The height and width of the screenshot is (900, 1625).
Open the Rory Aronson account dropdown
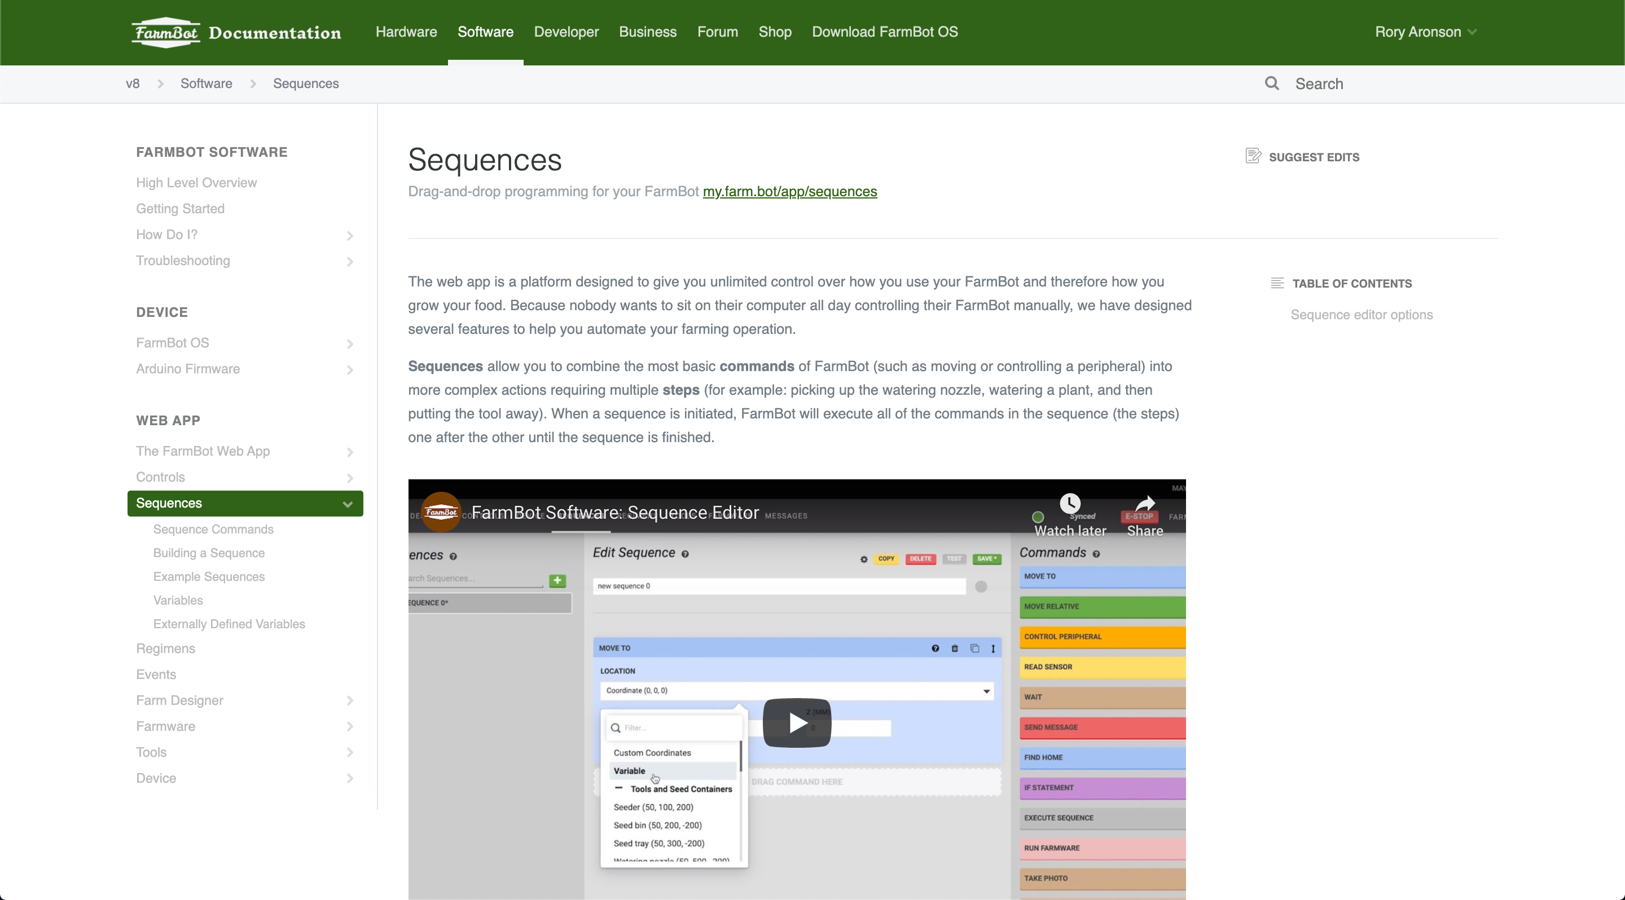point(1426,32)
